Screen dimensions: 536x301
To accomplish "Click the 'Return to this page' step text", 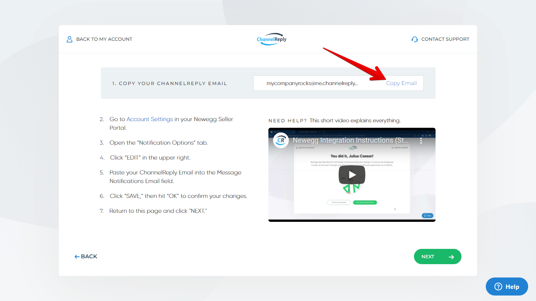I will point(158,211).
